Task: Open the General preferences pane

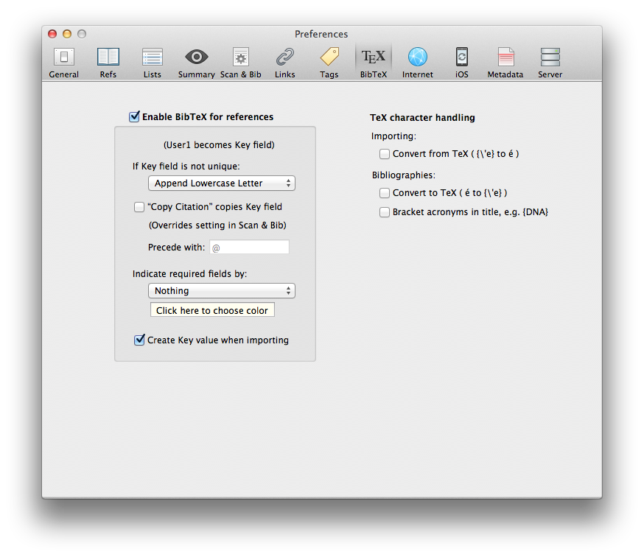Action: point(64,62)
